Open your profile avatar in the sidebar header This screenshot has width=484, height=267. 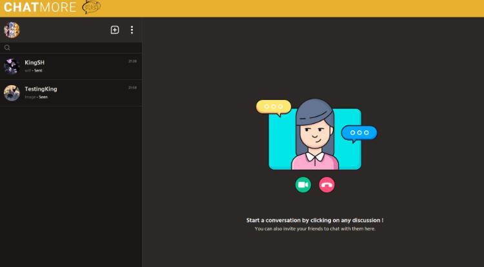[x=12, y=30]
